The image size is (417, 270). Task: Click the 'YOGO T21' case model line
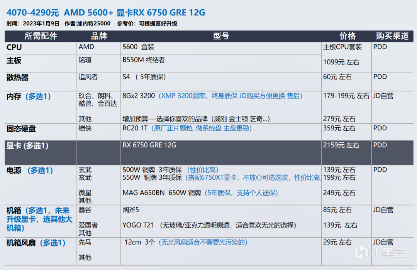point(209,225)
